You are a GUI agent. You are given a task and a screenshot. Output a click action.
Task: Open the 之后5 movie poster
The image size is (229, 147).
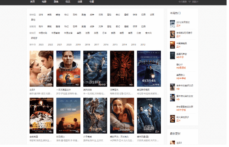pos(41,68)
